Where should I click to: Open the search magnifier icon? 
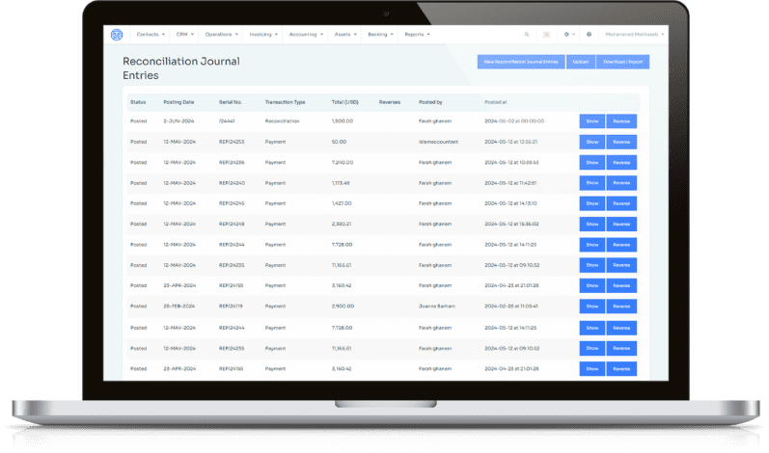tap(527, 35)
